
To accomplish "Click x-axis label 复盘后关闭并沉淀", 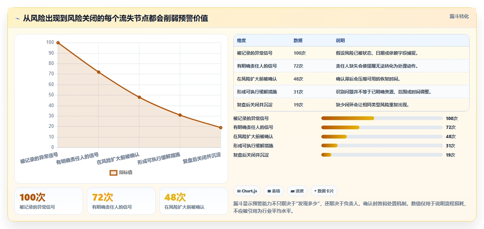I will (x=202, y=158).
